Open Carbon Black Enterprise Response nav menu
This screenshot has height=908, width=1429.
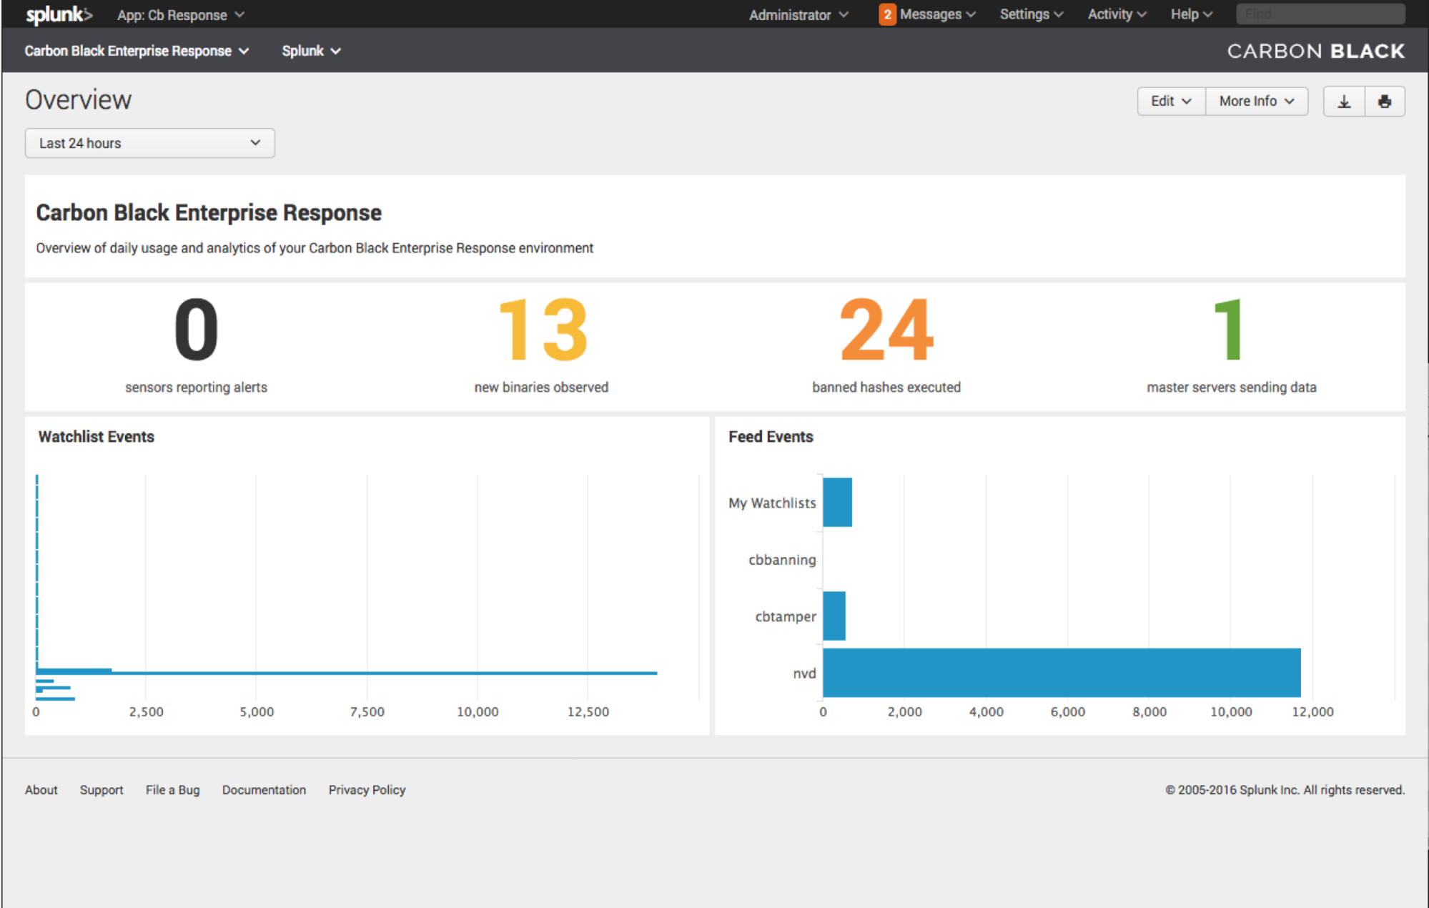tap(137, 51)
